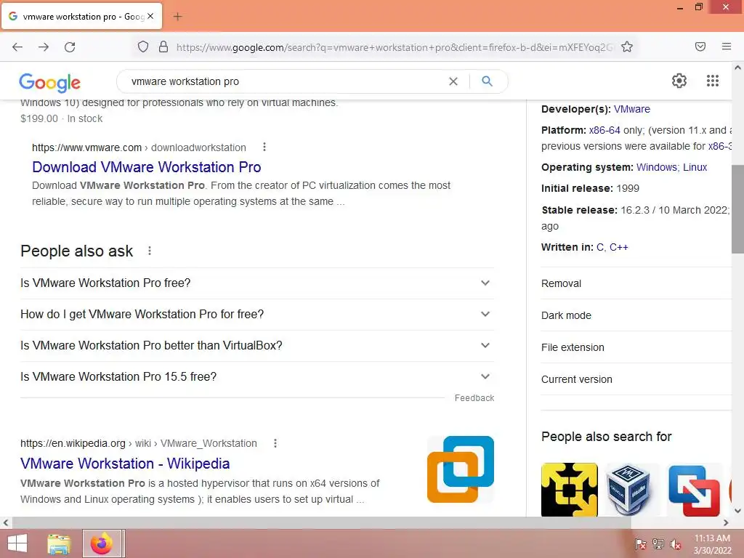
Task: Open the C language link
Action: coord(600,247)
